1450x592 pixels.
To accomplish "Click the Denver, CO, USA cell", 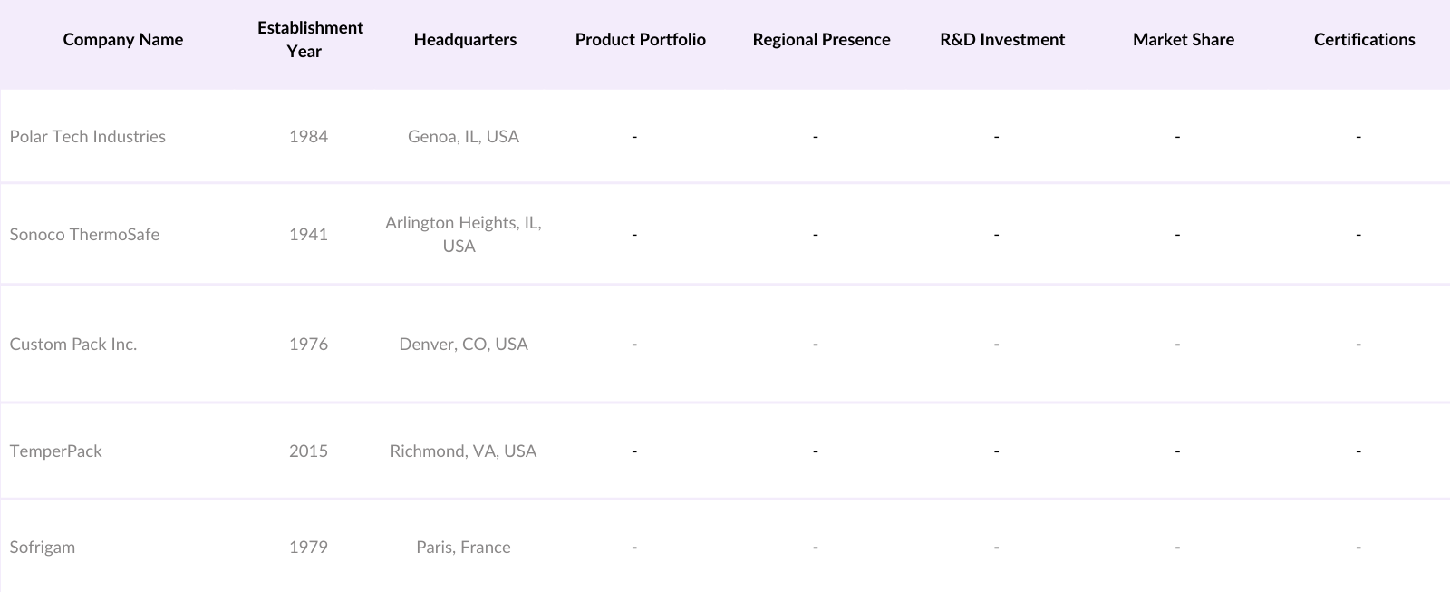I will [x=463, y=345].
